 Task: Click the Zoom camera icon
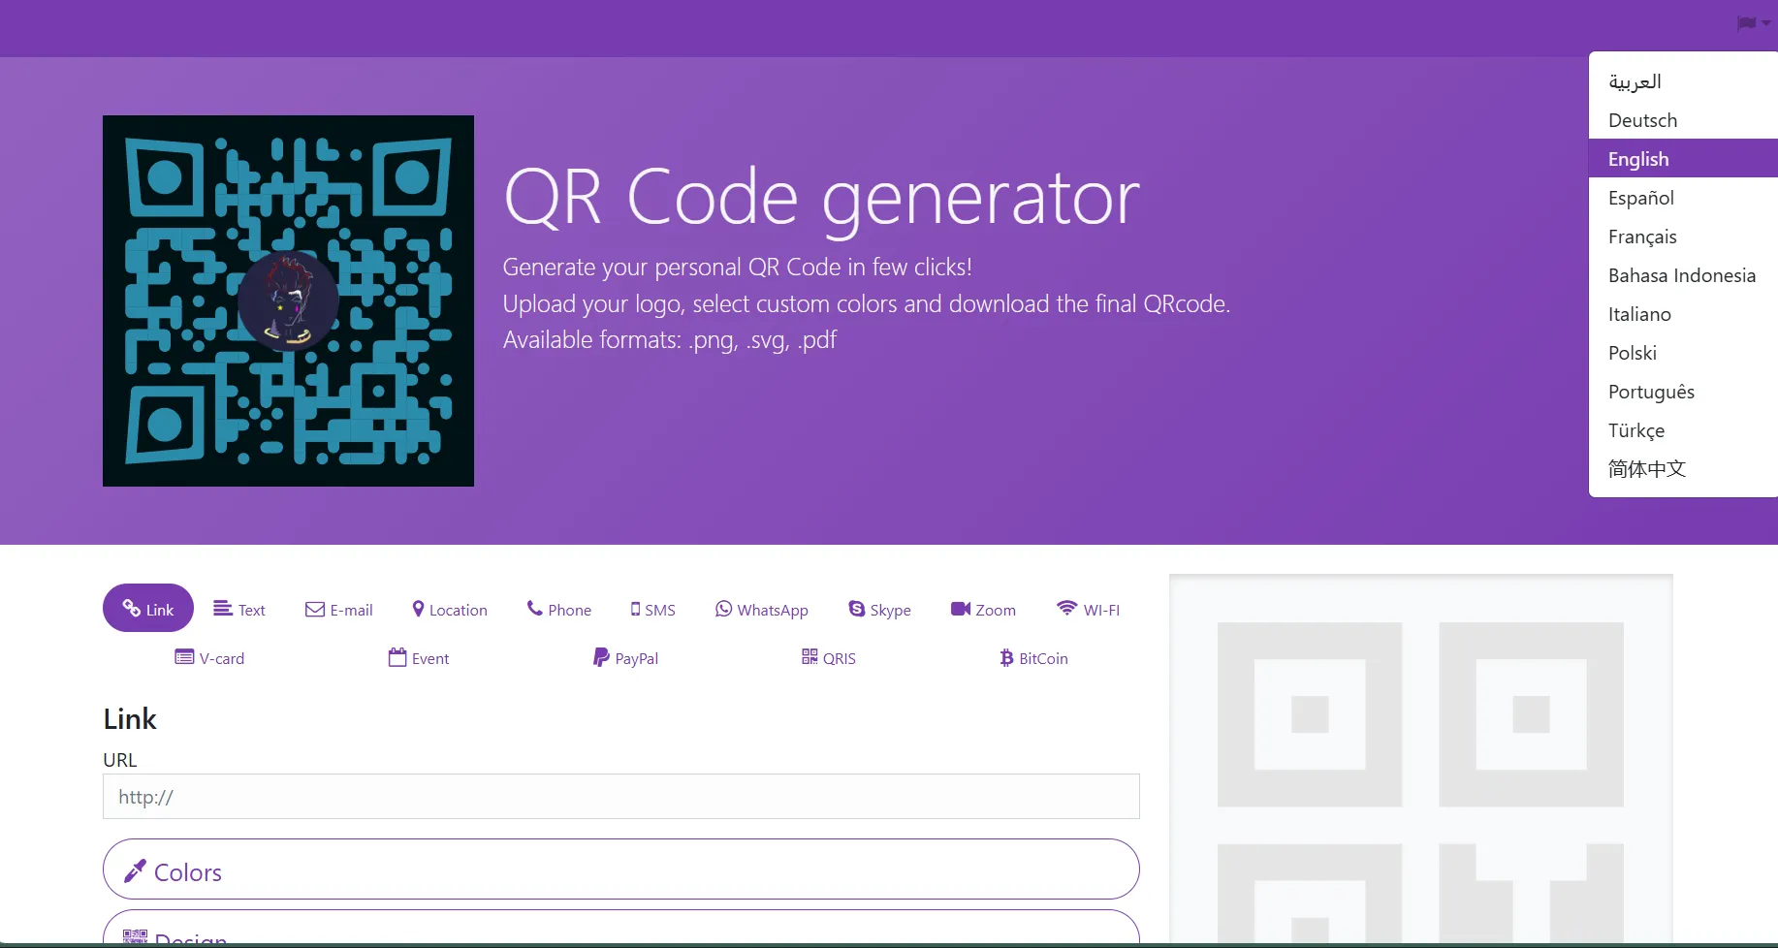[x=961, y=608]
